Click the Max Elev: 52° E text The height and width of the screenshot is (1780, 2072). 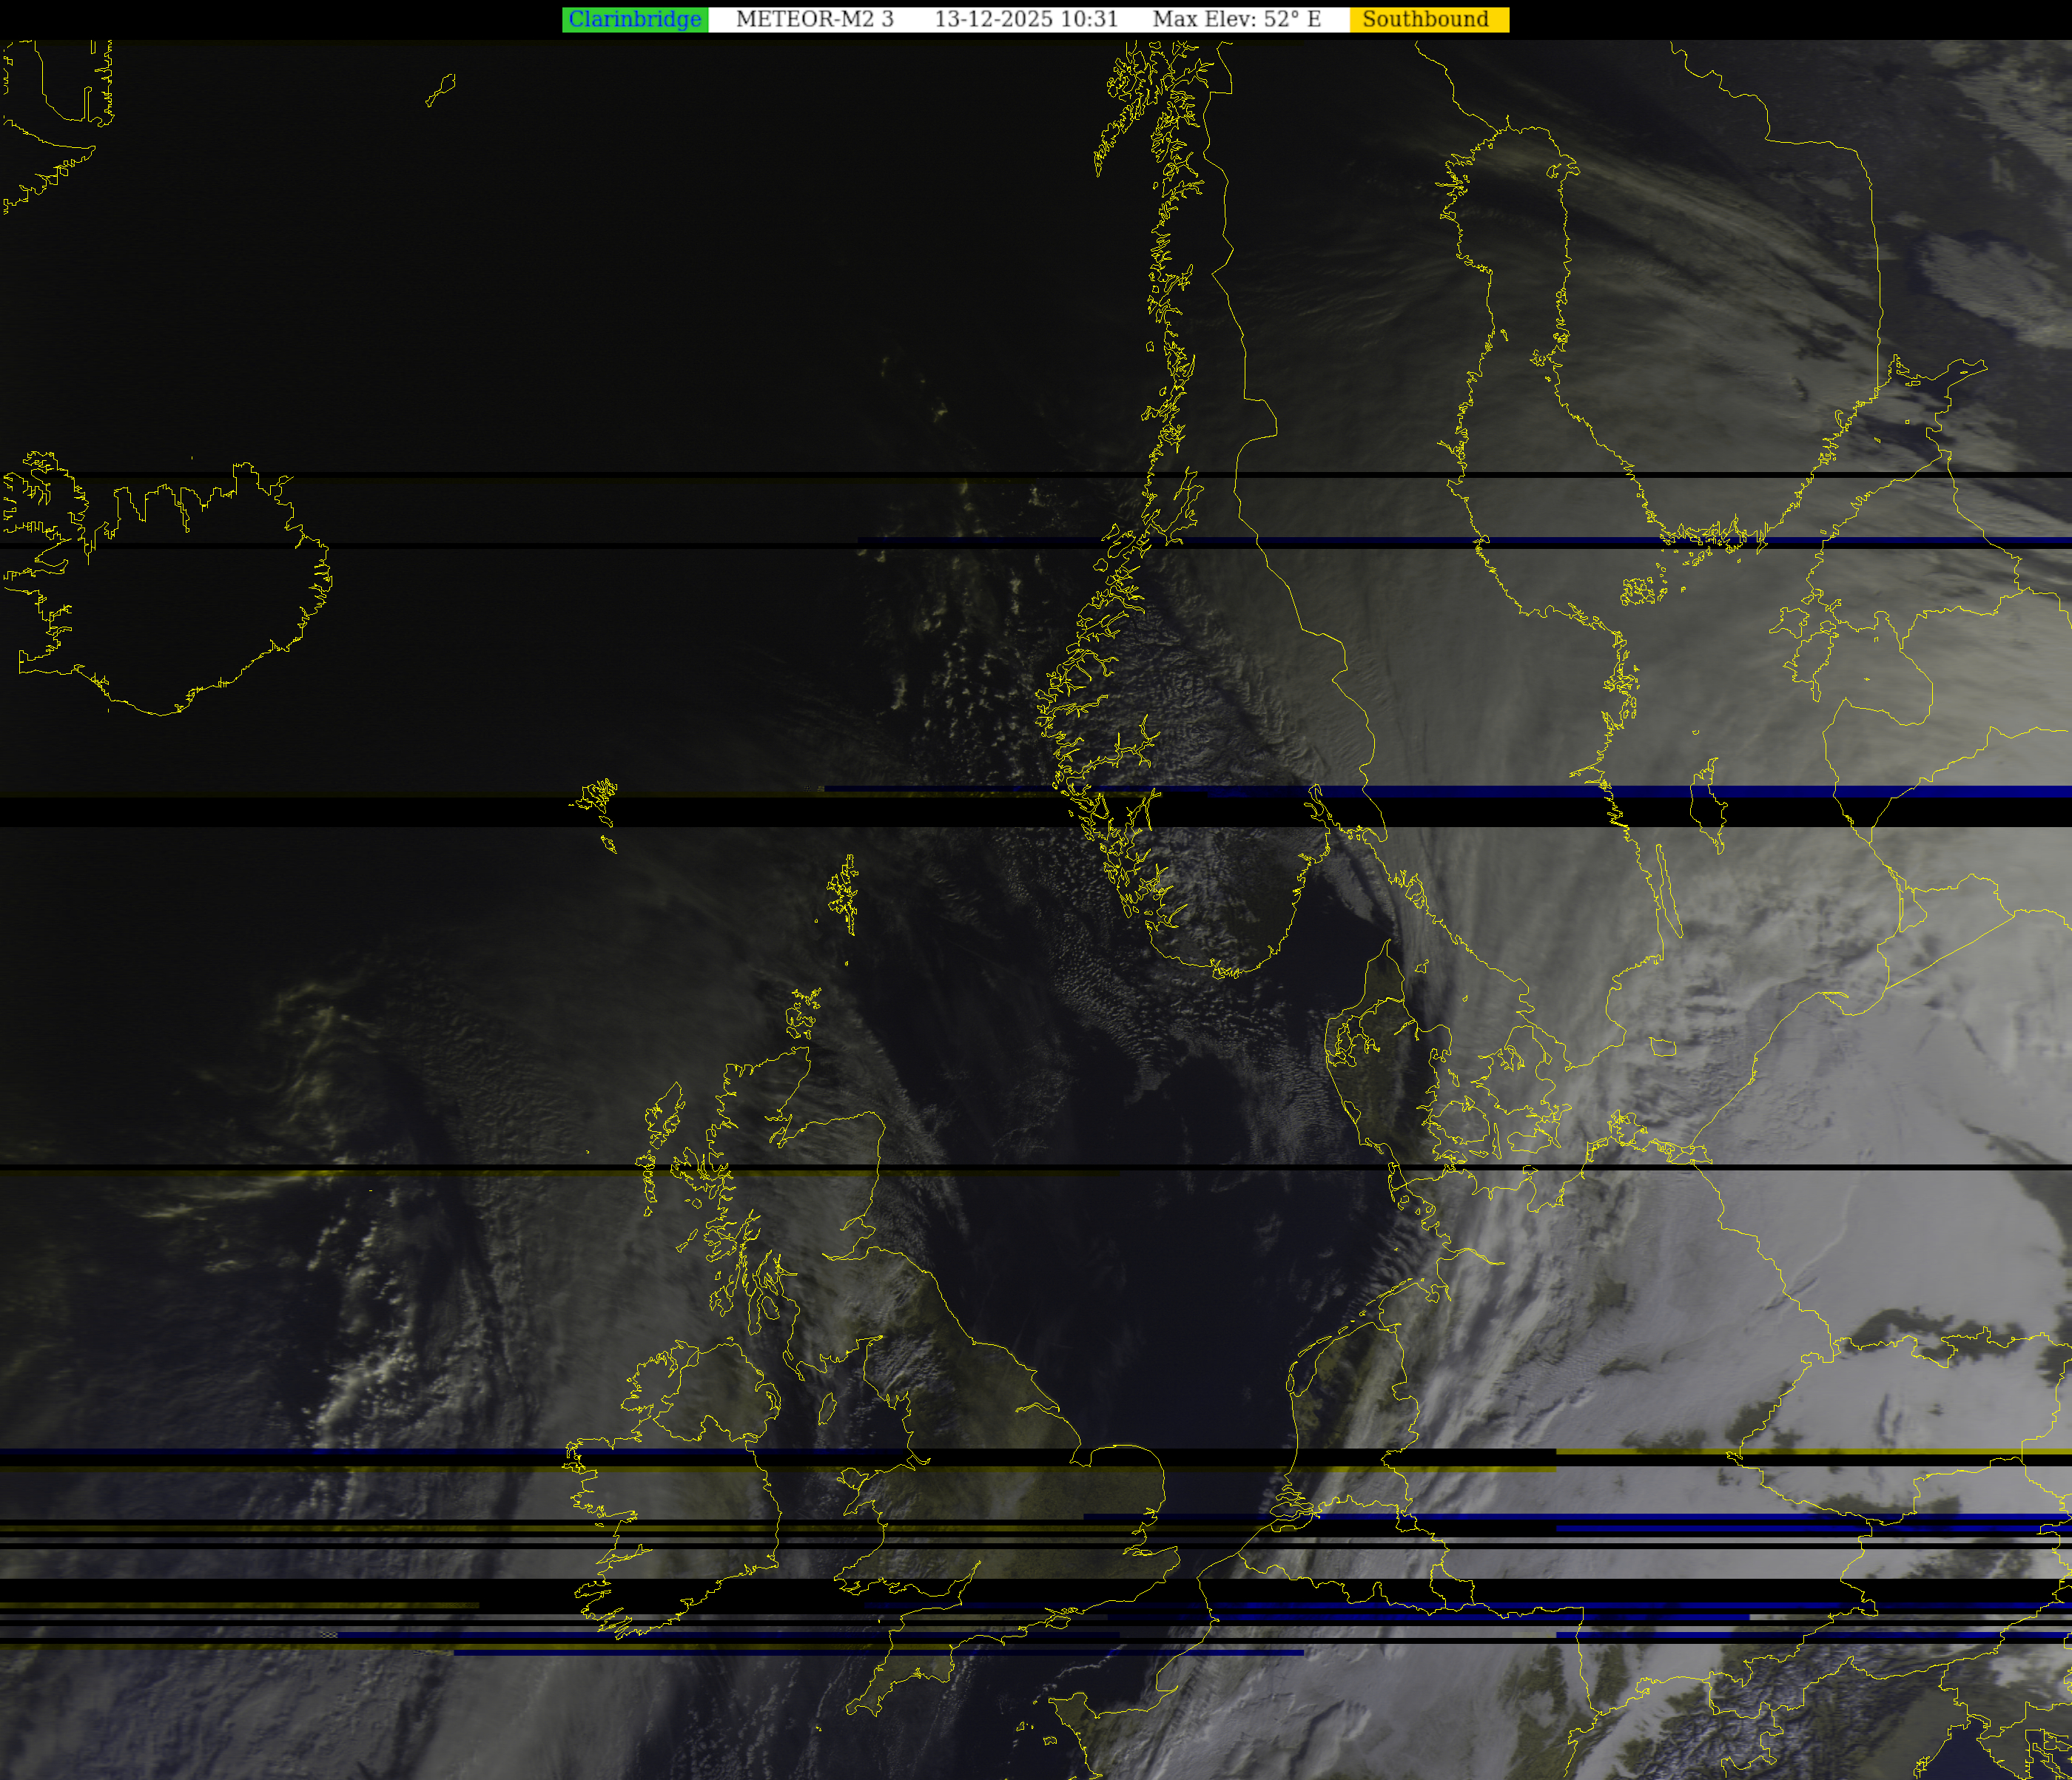(1236, 19)
